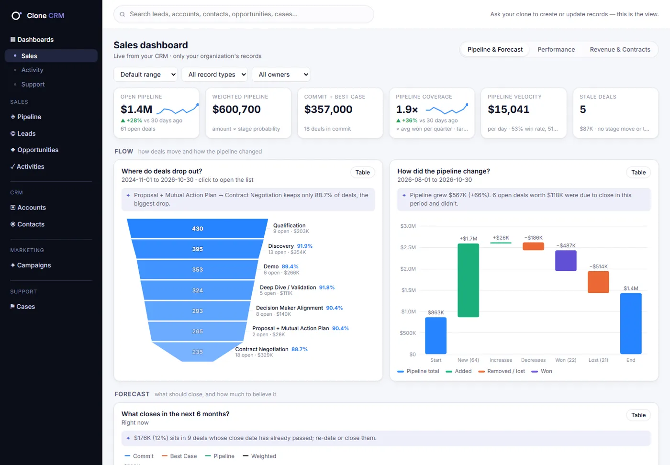Viewport: 670px width, 465px height.
Task: Toggle the Best Case series in forecast legend
Action: click(179, 456)
